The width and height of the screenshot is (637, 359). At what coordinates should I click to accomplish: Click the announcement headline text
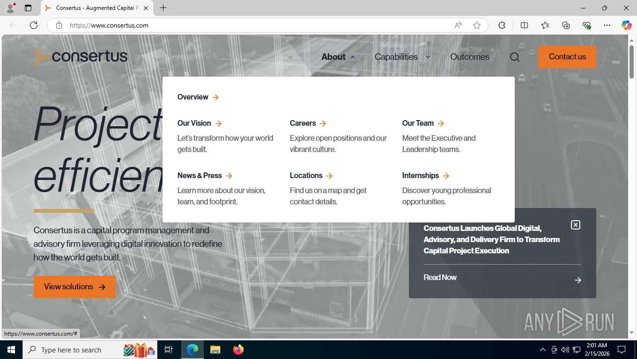pyautogui.click(x=492, y=239)
